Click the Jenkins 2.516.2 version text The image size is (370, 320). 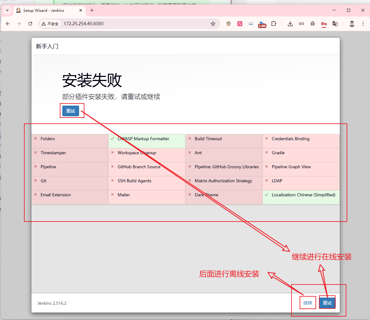click(52, 303)
